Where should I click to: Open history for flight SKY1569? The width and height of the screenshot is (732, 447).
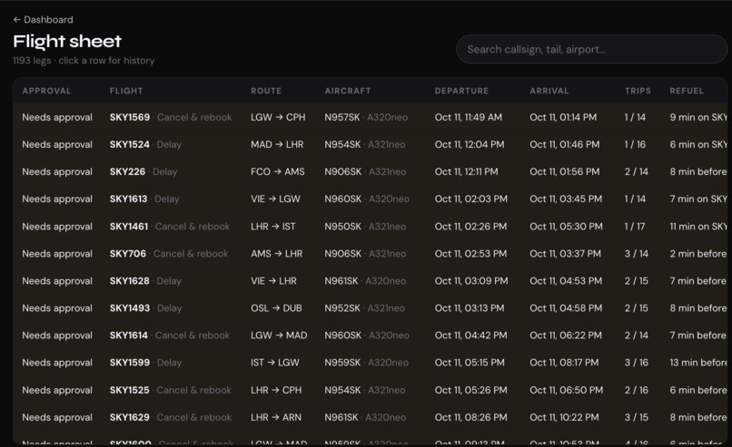coord(371,117)
